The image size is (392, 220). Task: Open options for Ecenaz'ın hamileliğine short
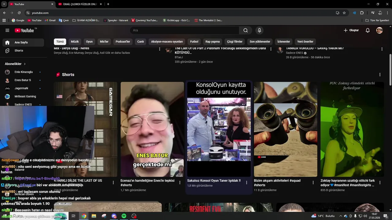180,182
